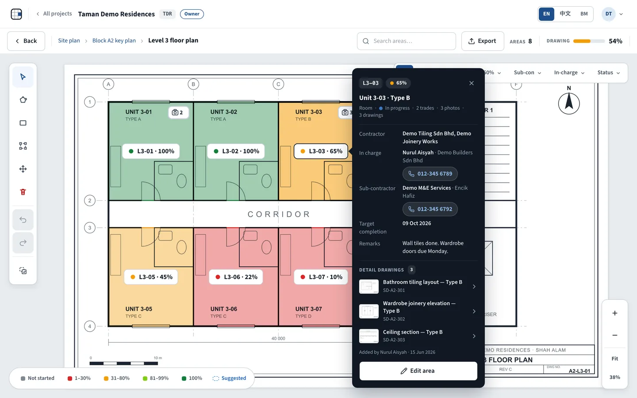The image size is (637, 398).
Task: Toggle the 100% legend item
Action: (192, 379)
